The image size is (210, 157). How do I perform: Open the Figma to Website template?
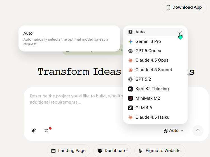click(160, 151)
